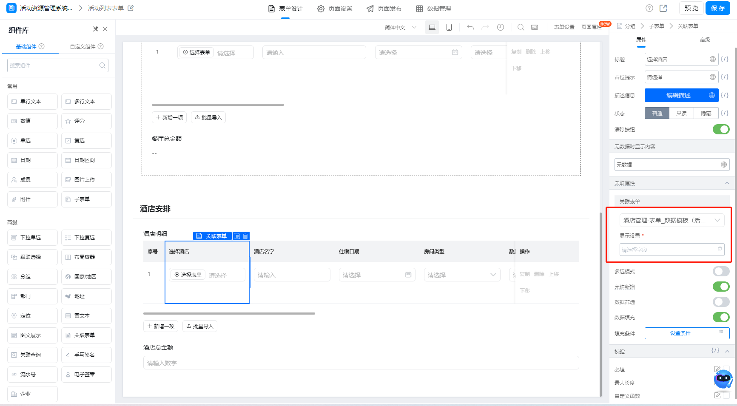Viewport: 737px width, 406px height.
Task: Click 新增一项 under hotel details
Action: pos(161,326)
